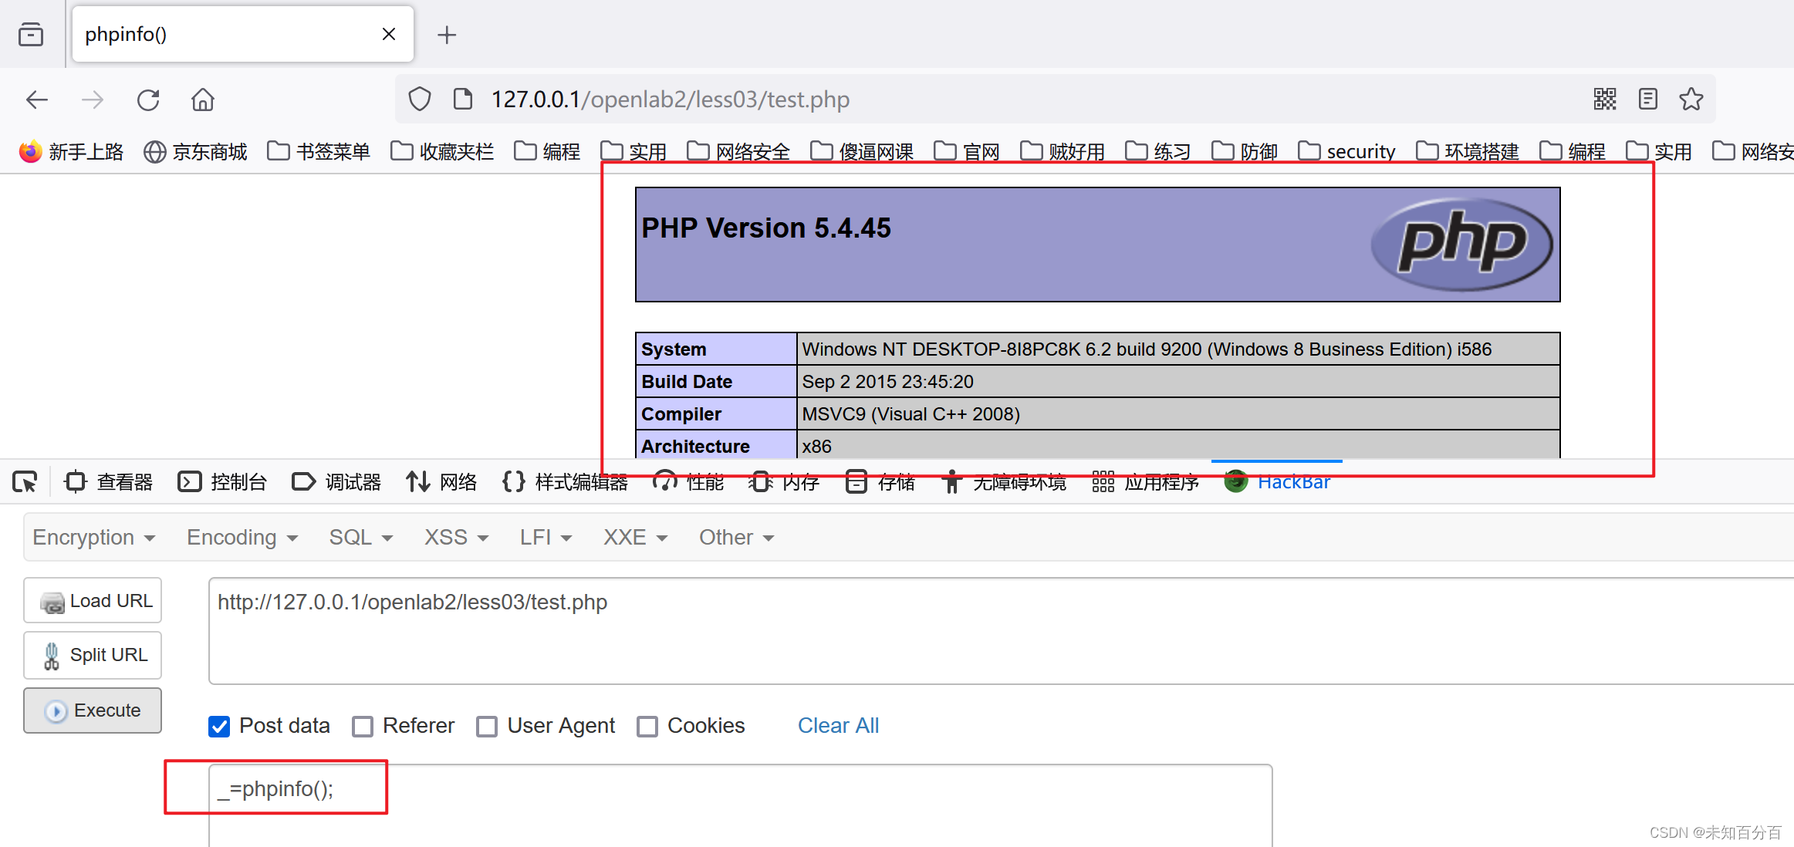This screenshot has width=1794, height=847.
Task: Activate the element picker tool
Action: [25, 482]
